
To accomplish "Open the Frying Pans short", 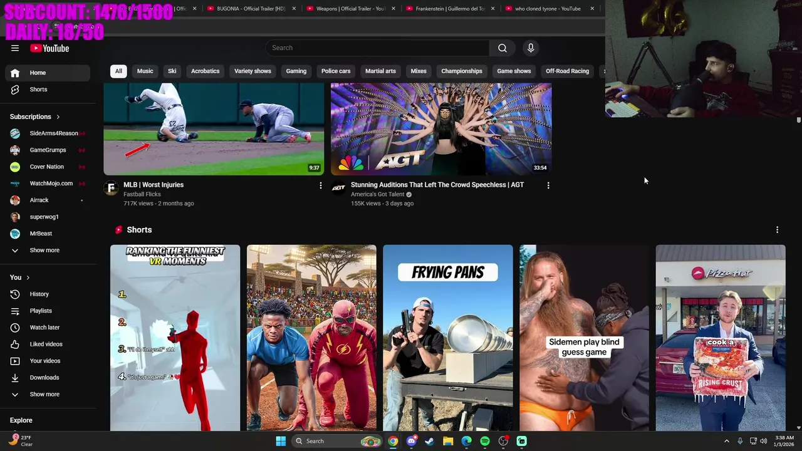I will (x=448, y=338).
